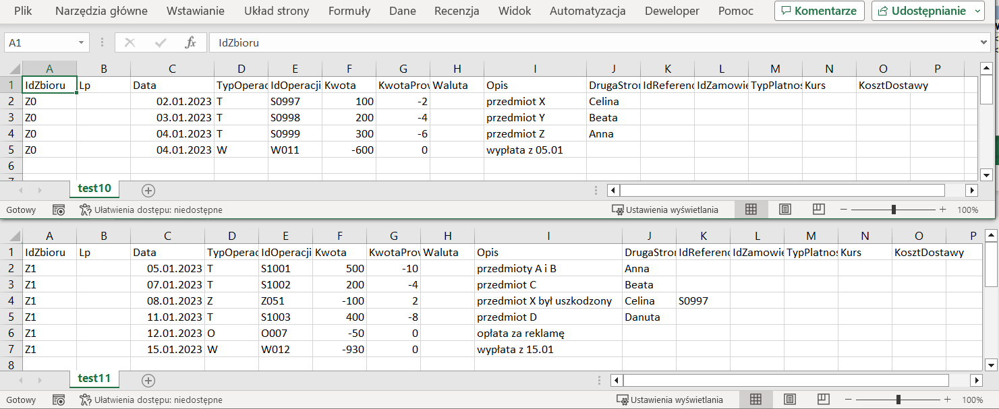Switch to Normal view in top window
This screenshot has width=999, height=409.
751,210
